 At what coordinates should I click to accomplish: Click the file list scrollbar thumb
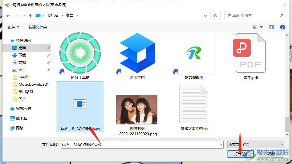click(x=287, y=124)
